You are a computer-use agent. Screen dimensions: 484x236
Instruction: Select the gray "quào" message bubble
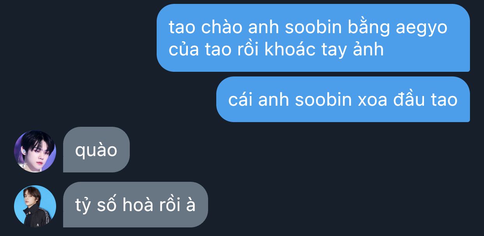point(96,150)
